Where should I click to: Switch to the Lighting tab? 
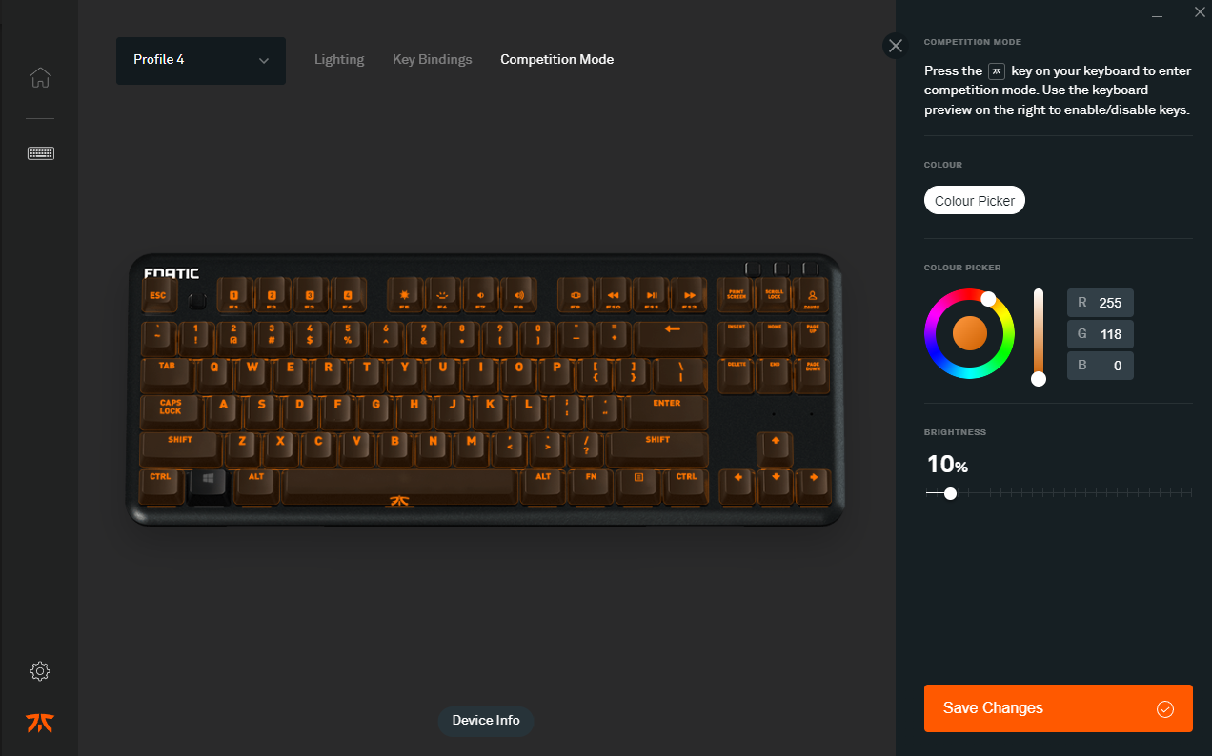pyautogui.click(x=339, y=59)
